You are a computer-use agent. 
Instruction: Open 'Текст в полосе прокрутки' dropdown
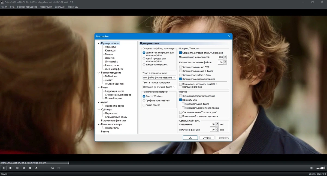pyautogui.click(x=159, y=87)
